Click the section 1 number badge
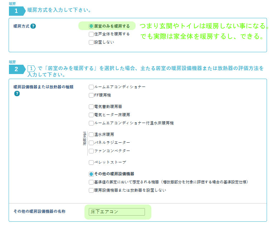 pos(16,11)
